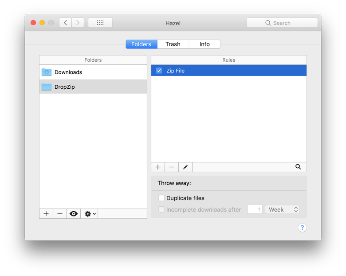Select the DropZip folder row
The image size is (346, 276).
(x=93, y=87)
